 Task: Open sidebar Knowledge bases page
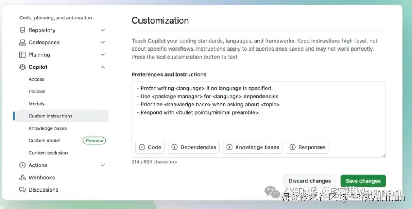[x=48, y=128]
